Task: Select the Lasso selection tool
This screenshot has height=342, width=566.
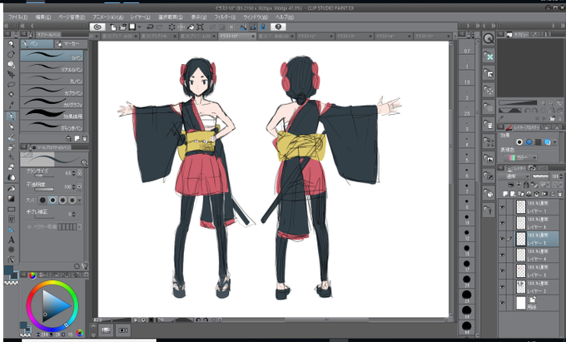Action: [11, 84]
